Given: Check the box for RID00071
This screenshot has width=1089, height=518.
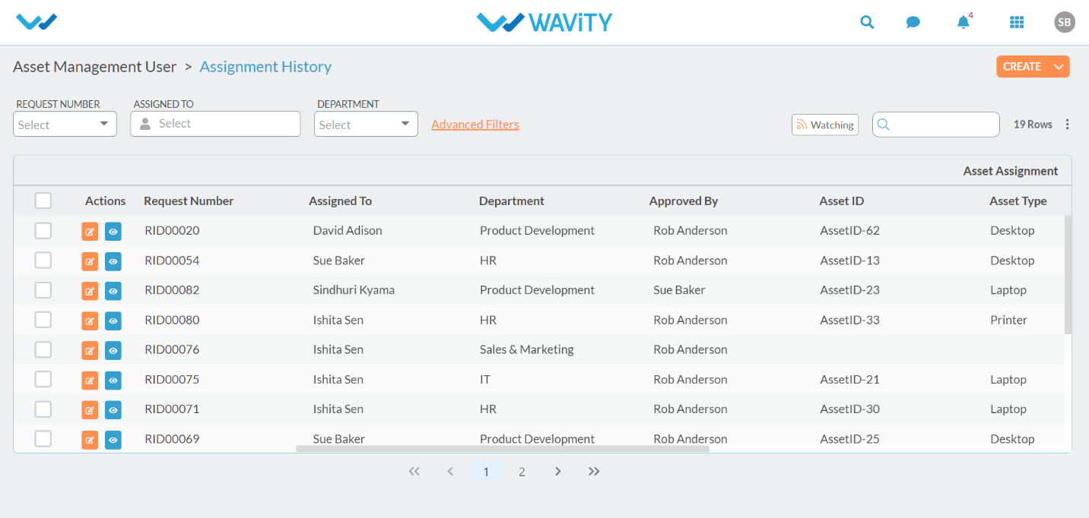Looking at the screenshot, I should click(43, 409).
